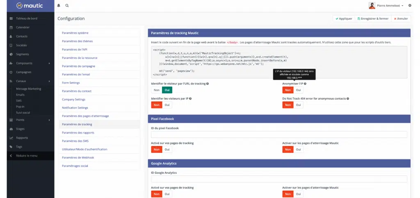This screenshot has width=420, height=198.
Task: Set Identifier les visiteurs par IP to Oui
Action: tap(167, 105)
